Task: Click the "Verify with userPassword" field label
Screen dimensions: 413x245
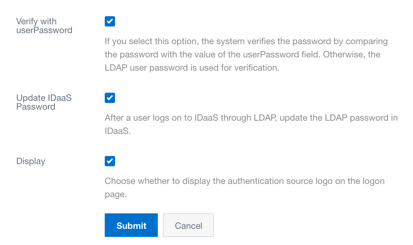Action: (44, 26)
